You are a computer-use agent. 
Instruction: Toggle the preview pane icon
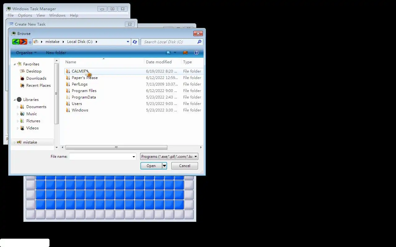tap(185, 52)
